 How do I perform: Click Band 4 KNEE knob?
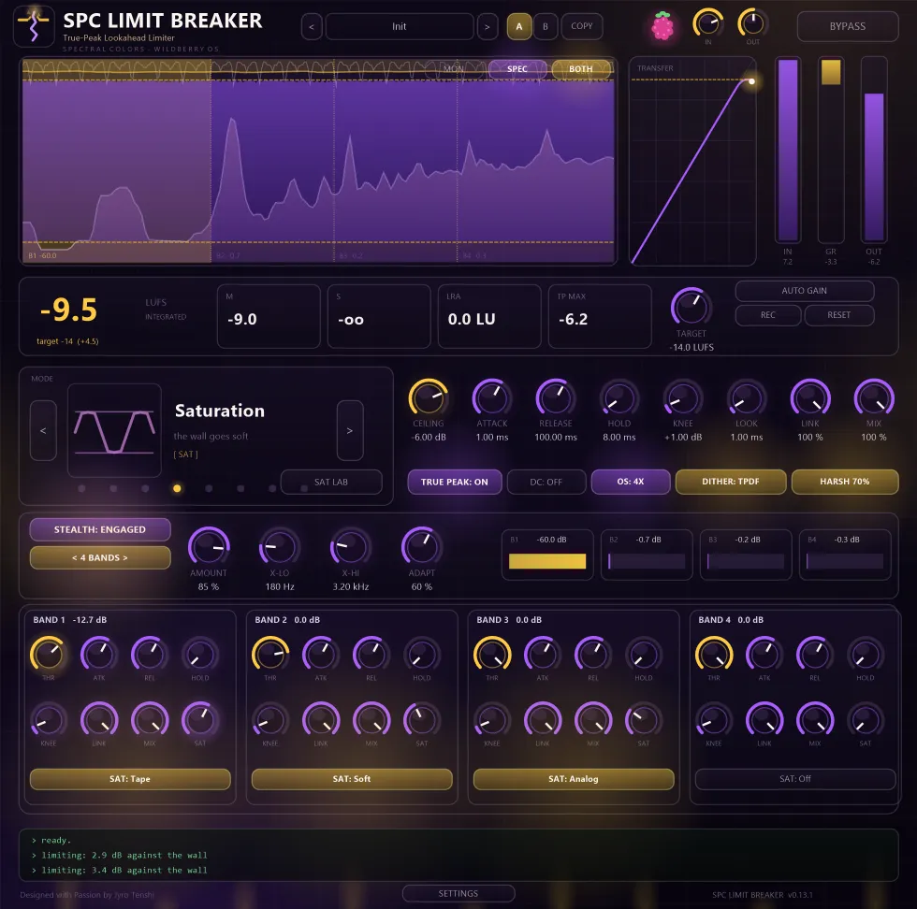713,719
